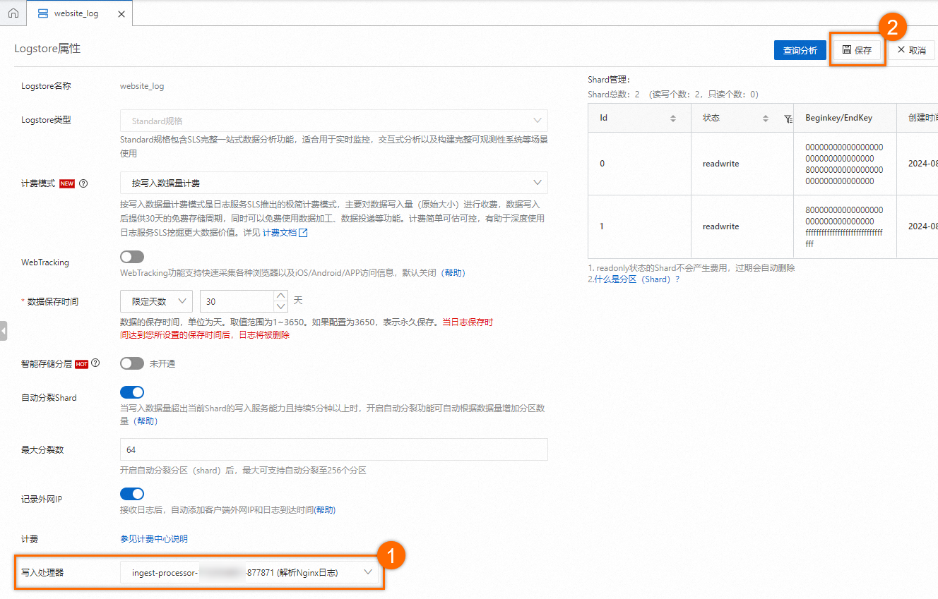Expand the 写入处理器 ingest-processor dropdown

pyautogui.click(x=251, y=573)
